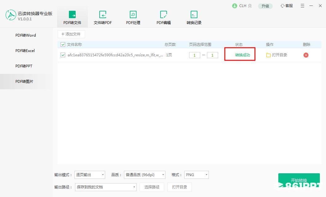Viewport: 326px width, 197px height.
Task: Click the app logo icon
Action: (x=10, y=15)
